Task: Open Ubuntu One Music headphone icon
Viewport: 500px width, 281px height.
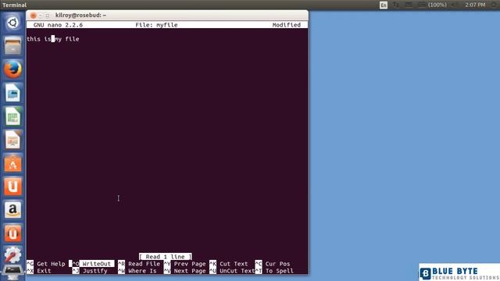Action: pos(12,233)
